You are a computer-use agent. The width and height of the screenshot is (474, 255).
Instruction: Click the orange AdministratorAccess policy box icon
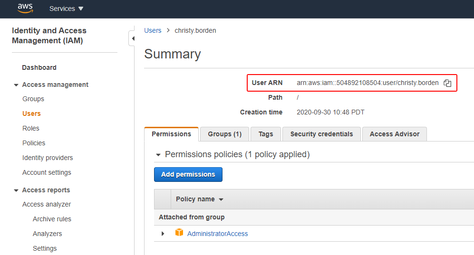[x=179, y=232]
